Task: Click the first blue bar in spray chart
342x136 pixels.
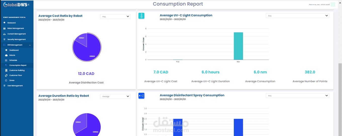Action: pos(178,127)
